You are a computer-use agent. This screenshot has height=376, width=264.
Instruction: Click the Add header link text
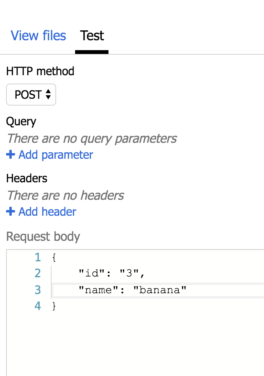(47, 212)
